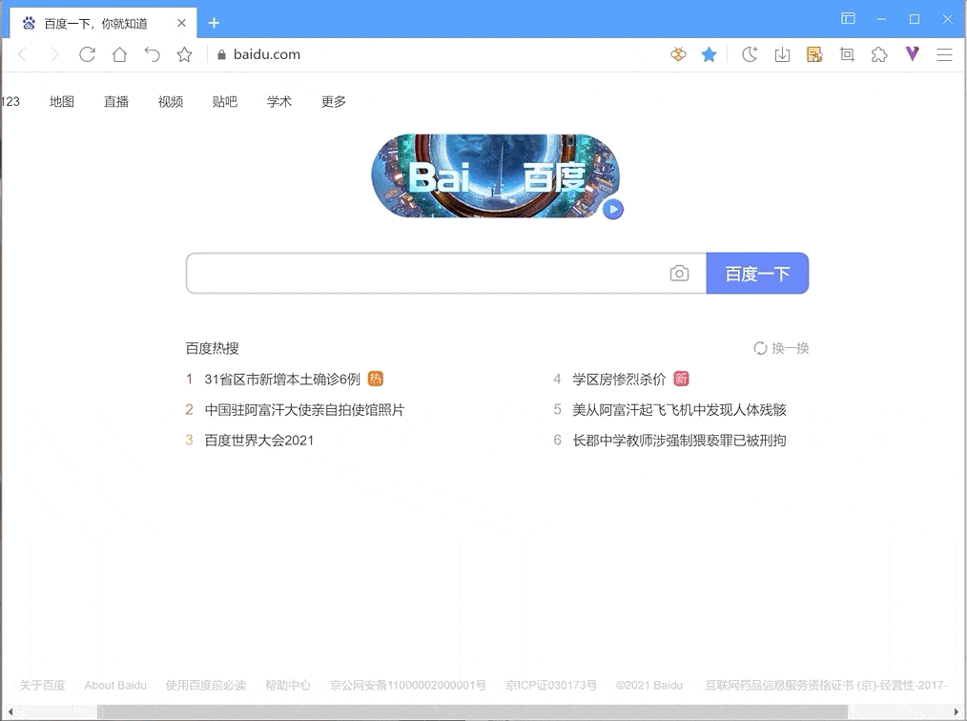Image resolution: width=967 pixels, height=721 pixels.
Task: Open the 直播 navigation link
Action: [116, 102]
